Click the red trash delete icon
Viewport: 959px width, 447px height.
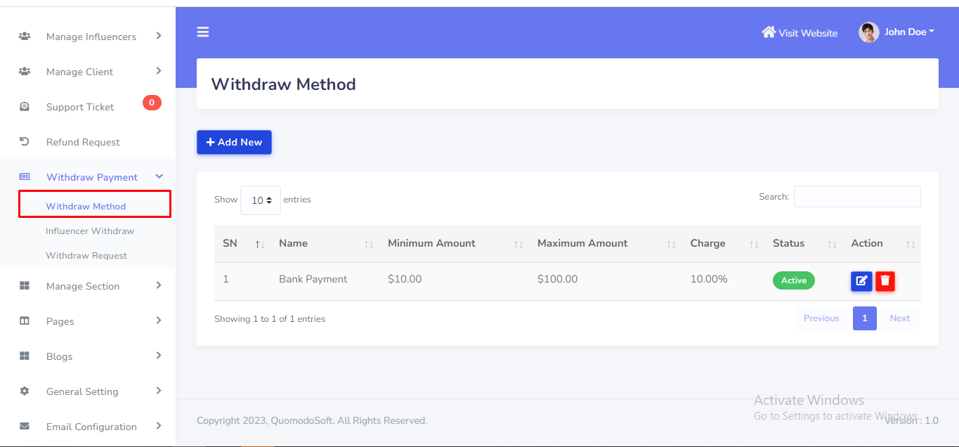coord(885,281)
